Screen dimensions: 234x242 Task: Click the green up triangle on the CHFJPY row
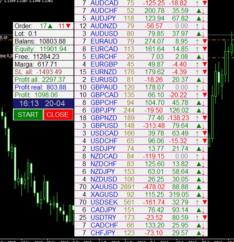[x=199, y=233]
